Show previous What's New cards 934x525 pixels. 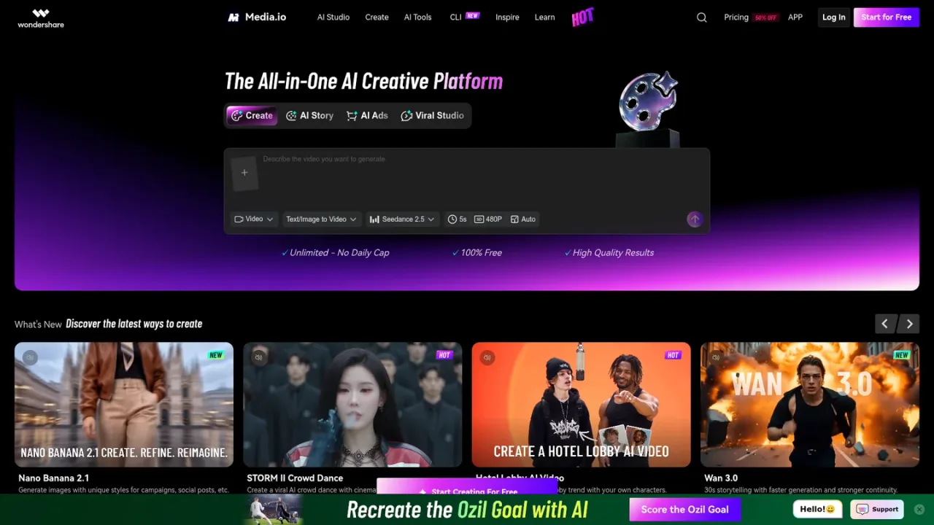tap(885, 324)
